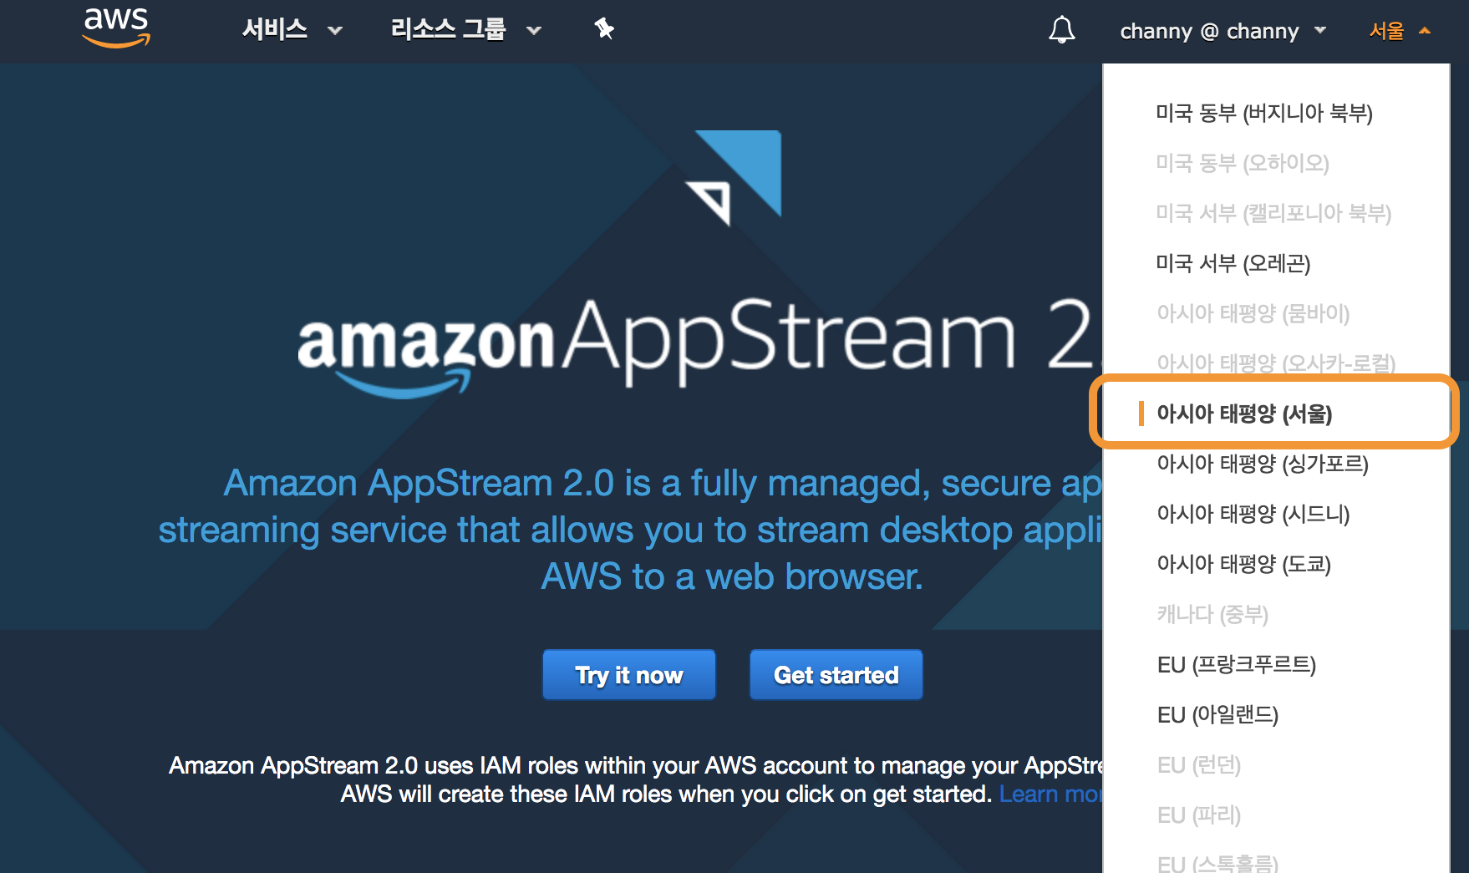Image resolution: width=1469 pixels, height=873 pixels.
Task: Select region EU (프랑크푸르트)
Action: 1237,664
